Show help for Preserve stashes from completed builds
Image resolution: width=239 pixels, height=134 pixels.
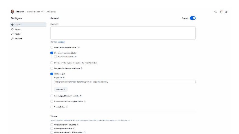[x=85, y=101]
